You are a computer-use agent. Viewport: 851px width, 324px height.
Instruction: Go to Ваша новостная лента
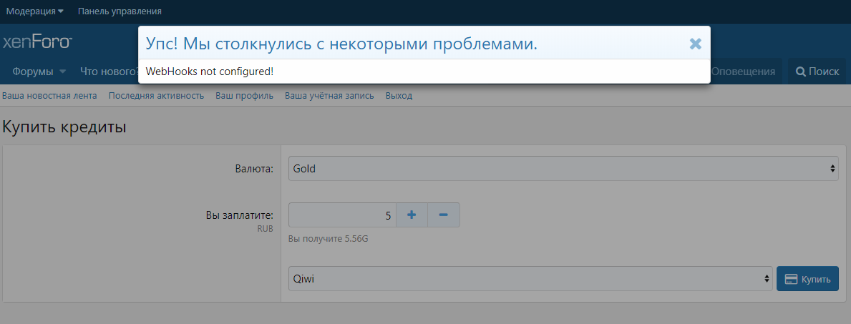point(49,95)
